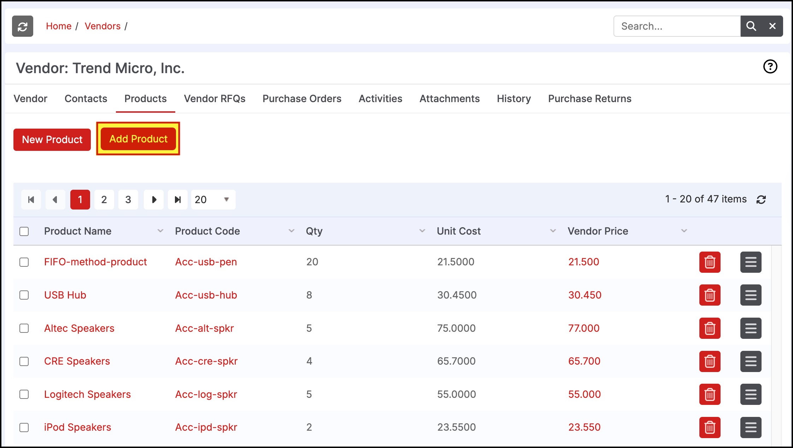Go to page 2 of results
The width and height of the screenshot is (793, 448).
pyautogui.click(x=104, y=200)
